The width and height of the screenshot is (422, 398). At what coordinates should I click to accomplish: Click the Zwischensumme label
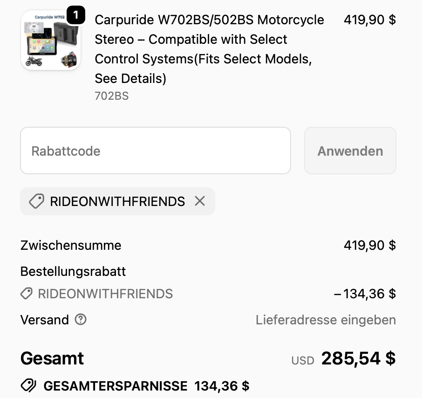[71, 245]
